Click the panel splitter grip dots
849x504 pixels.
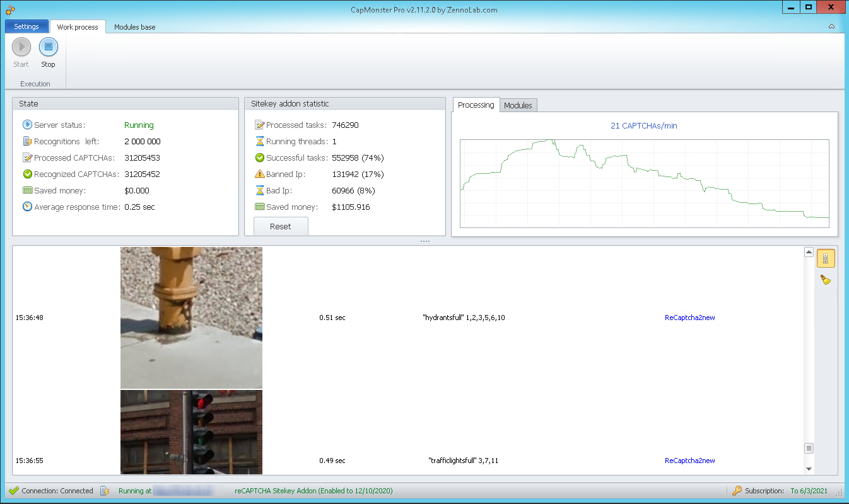pyautogui.click(x=424, y=241)
